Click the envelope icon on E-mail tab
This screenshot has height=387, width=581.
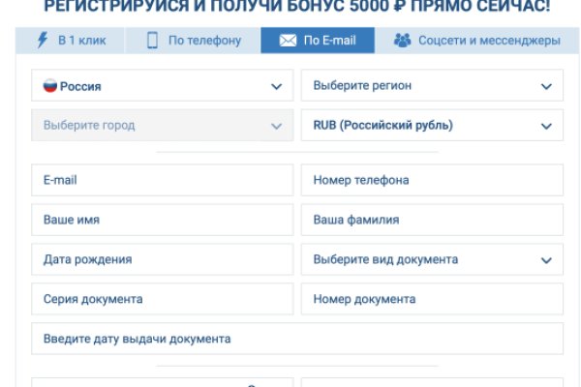[x=288, y=41]
